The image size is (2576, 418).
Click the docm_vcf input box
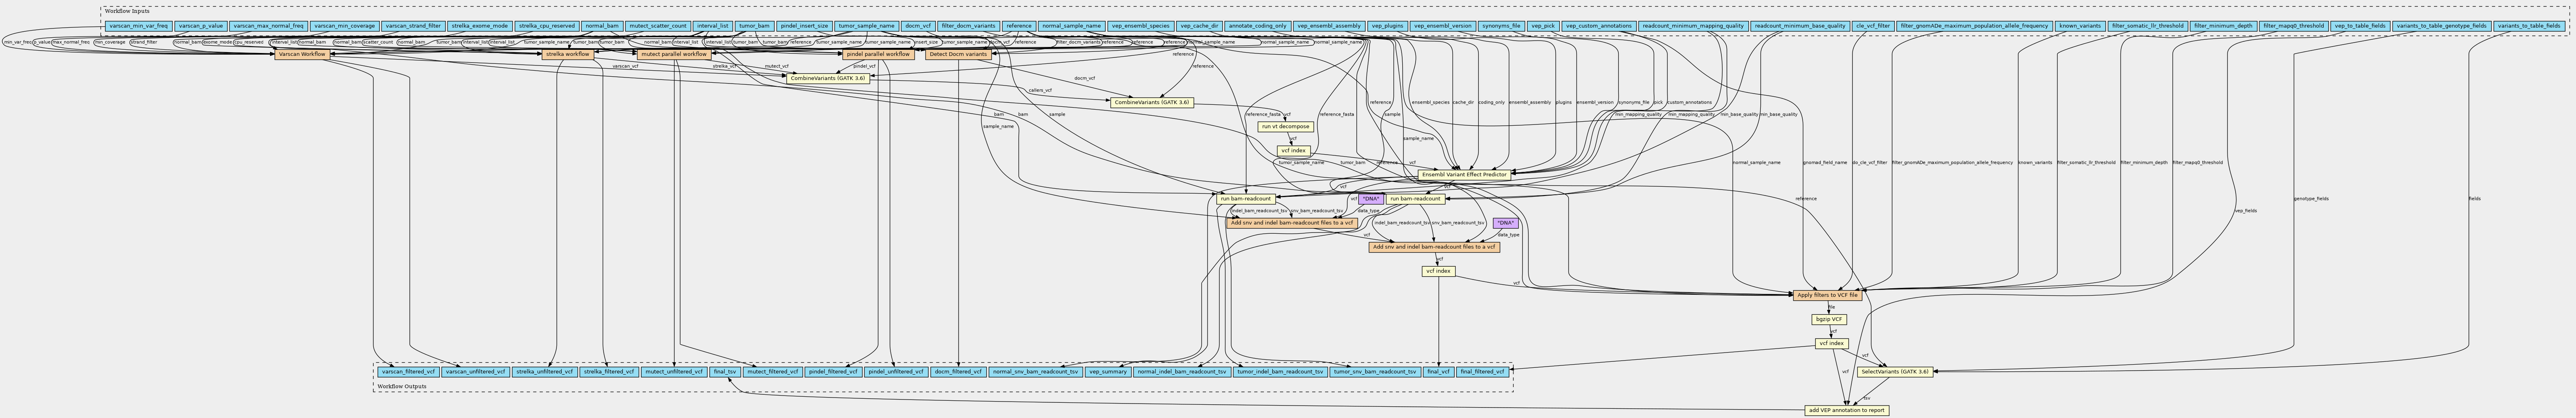pos(918,26)
